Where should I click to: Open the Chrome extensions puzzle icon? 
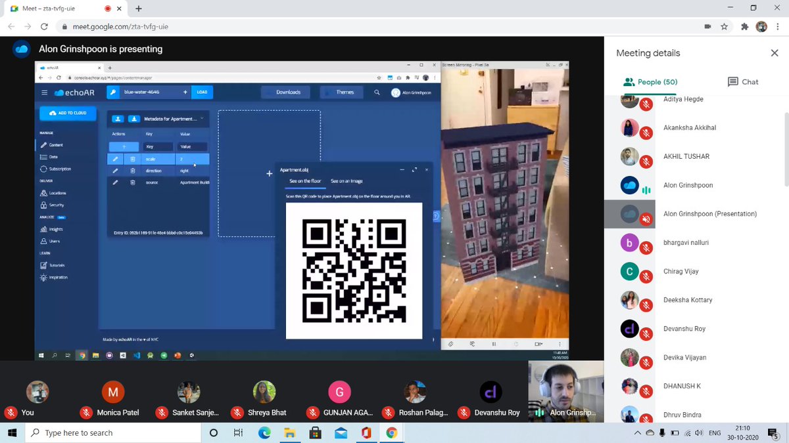[745, 27]
